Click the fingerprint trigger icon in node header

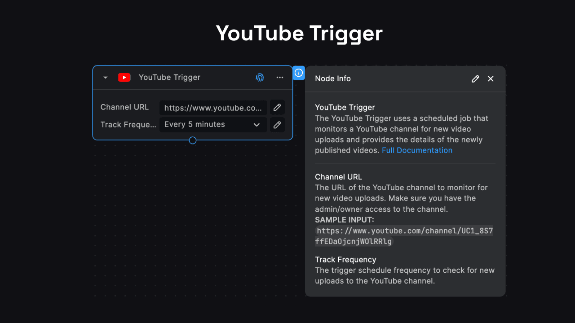(260, 77)
